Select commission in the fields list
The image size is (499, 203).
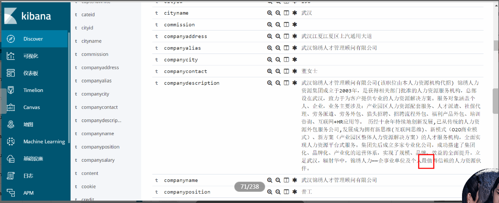point(95,54)
